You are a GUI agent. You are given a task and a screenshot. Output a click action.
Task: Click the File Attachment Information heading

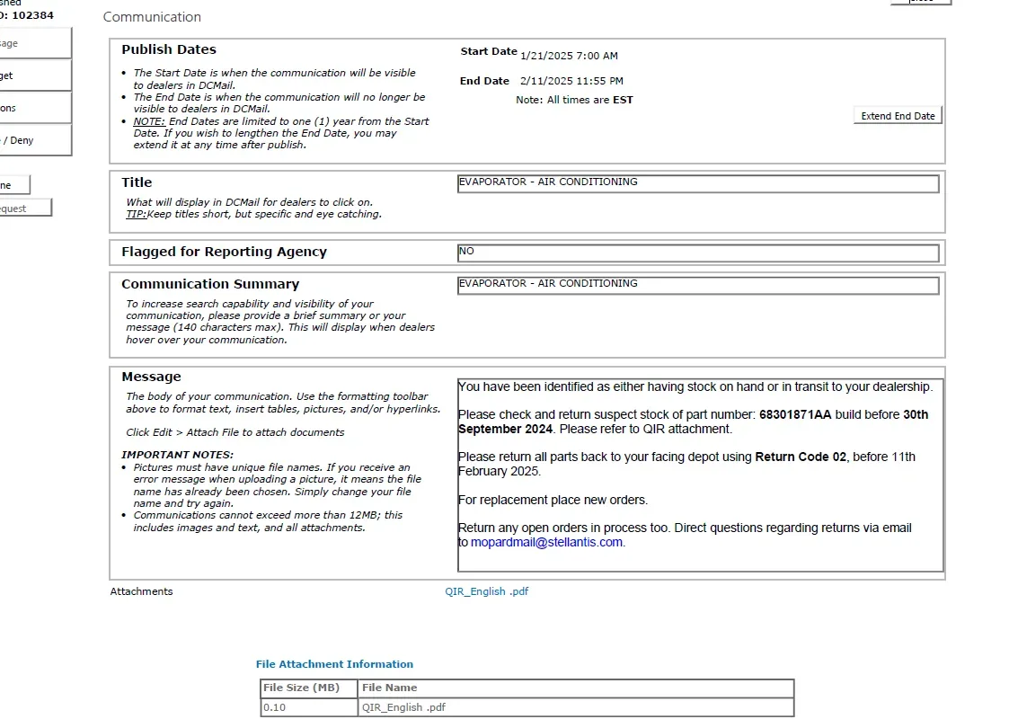click(334, 664)
